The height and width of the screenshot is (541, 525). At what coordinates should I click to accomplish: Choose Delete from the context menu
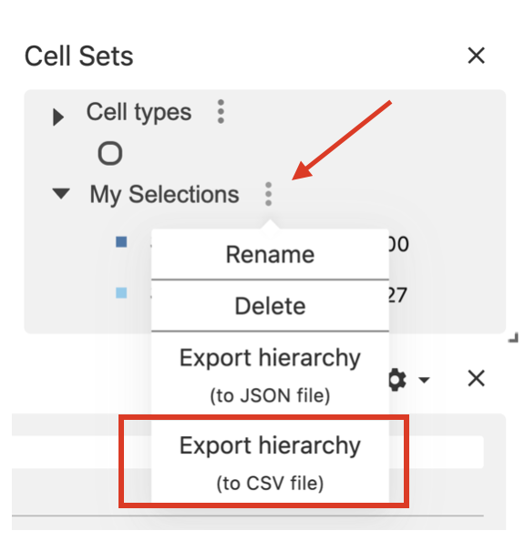pyautogui.click(x=270, y=306)
